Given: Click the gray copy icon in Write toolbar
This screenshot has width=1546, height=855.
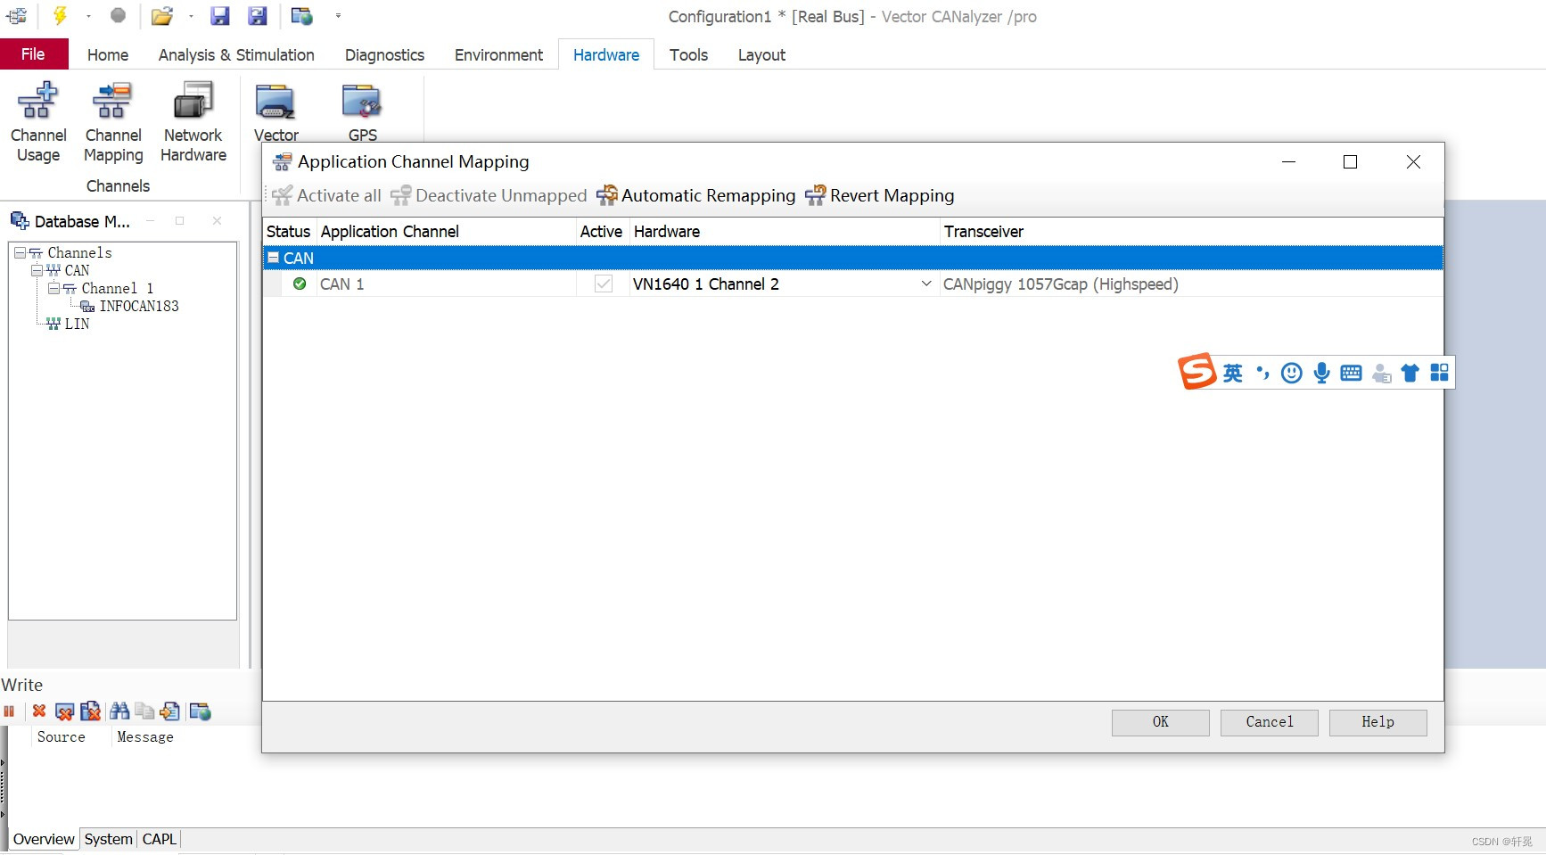Looking at the screenshot, I should 144,711.
